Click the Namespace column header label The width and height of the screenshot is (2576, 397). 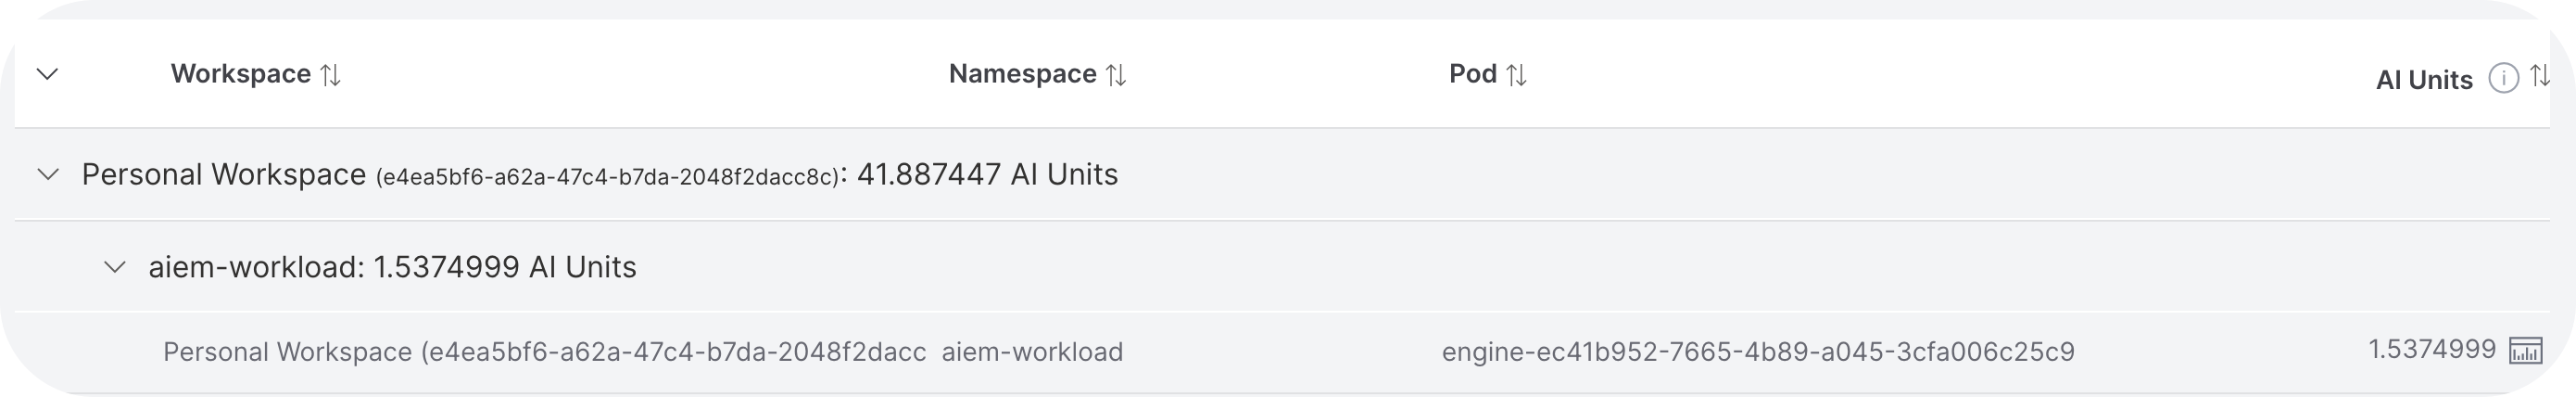(1022, 74)
